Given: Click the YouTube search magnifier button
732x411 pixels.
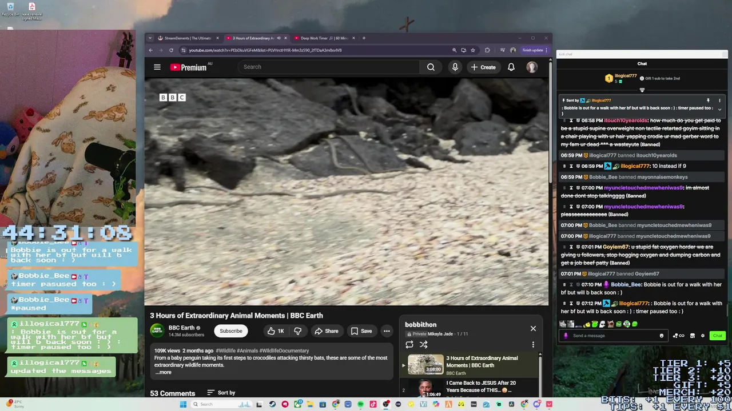Looking at the screenshot, I should pos(431,67).
